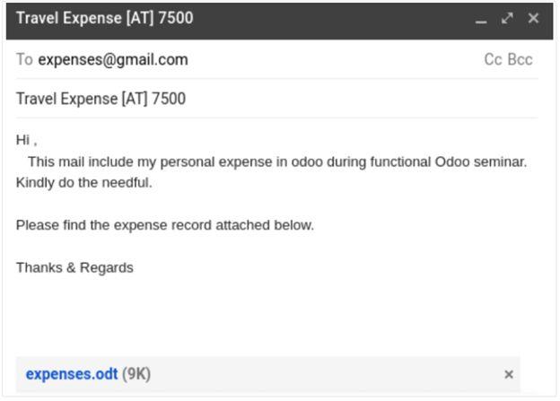Click empty body area below the signature
Image resolution: width=560 pixels, height=401 pixels.
[269, 314]
